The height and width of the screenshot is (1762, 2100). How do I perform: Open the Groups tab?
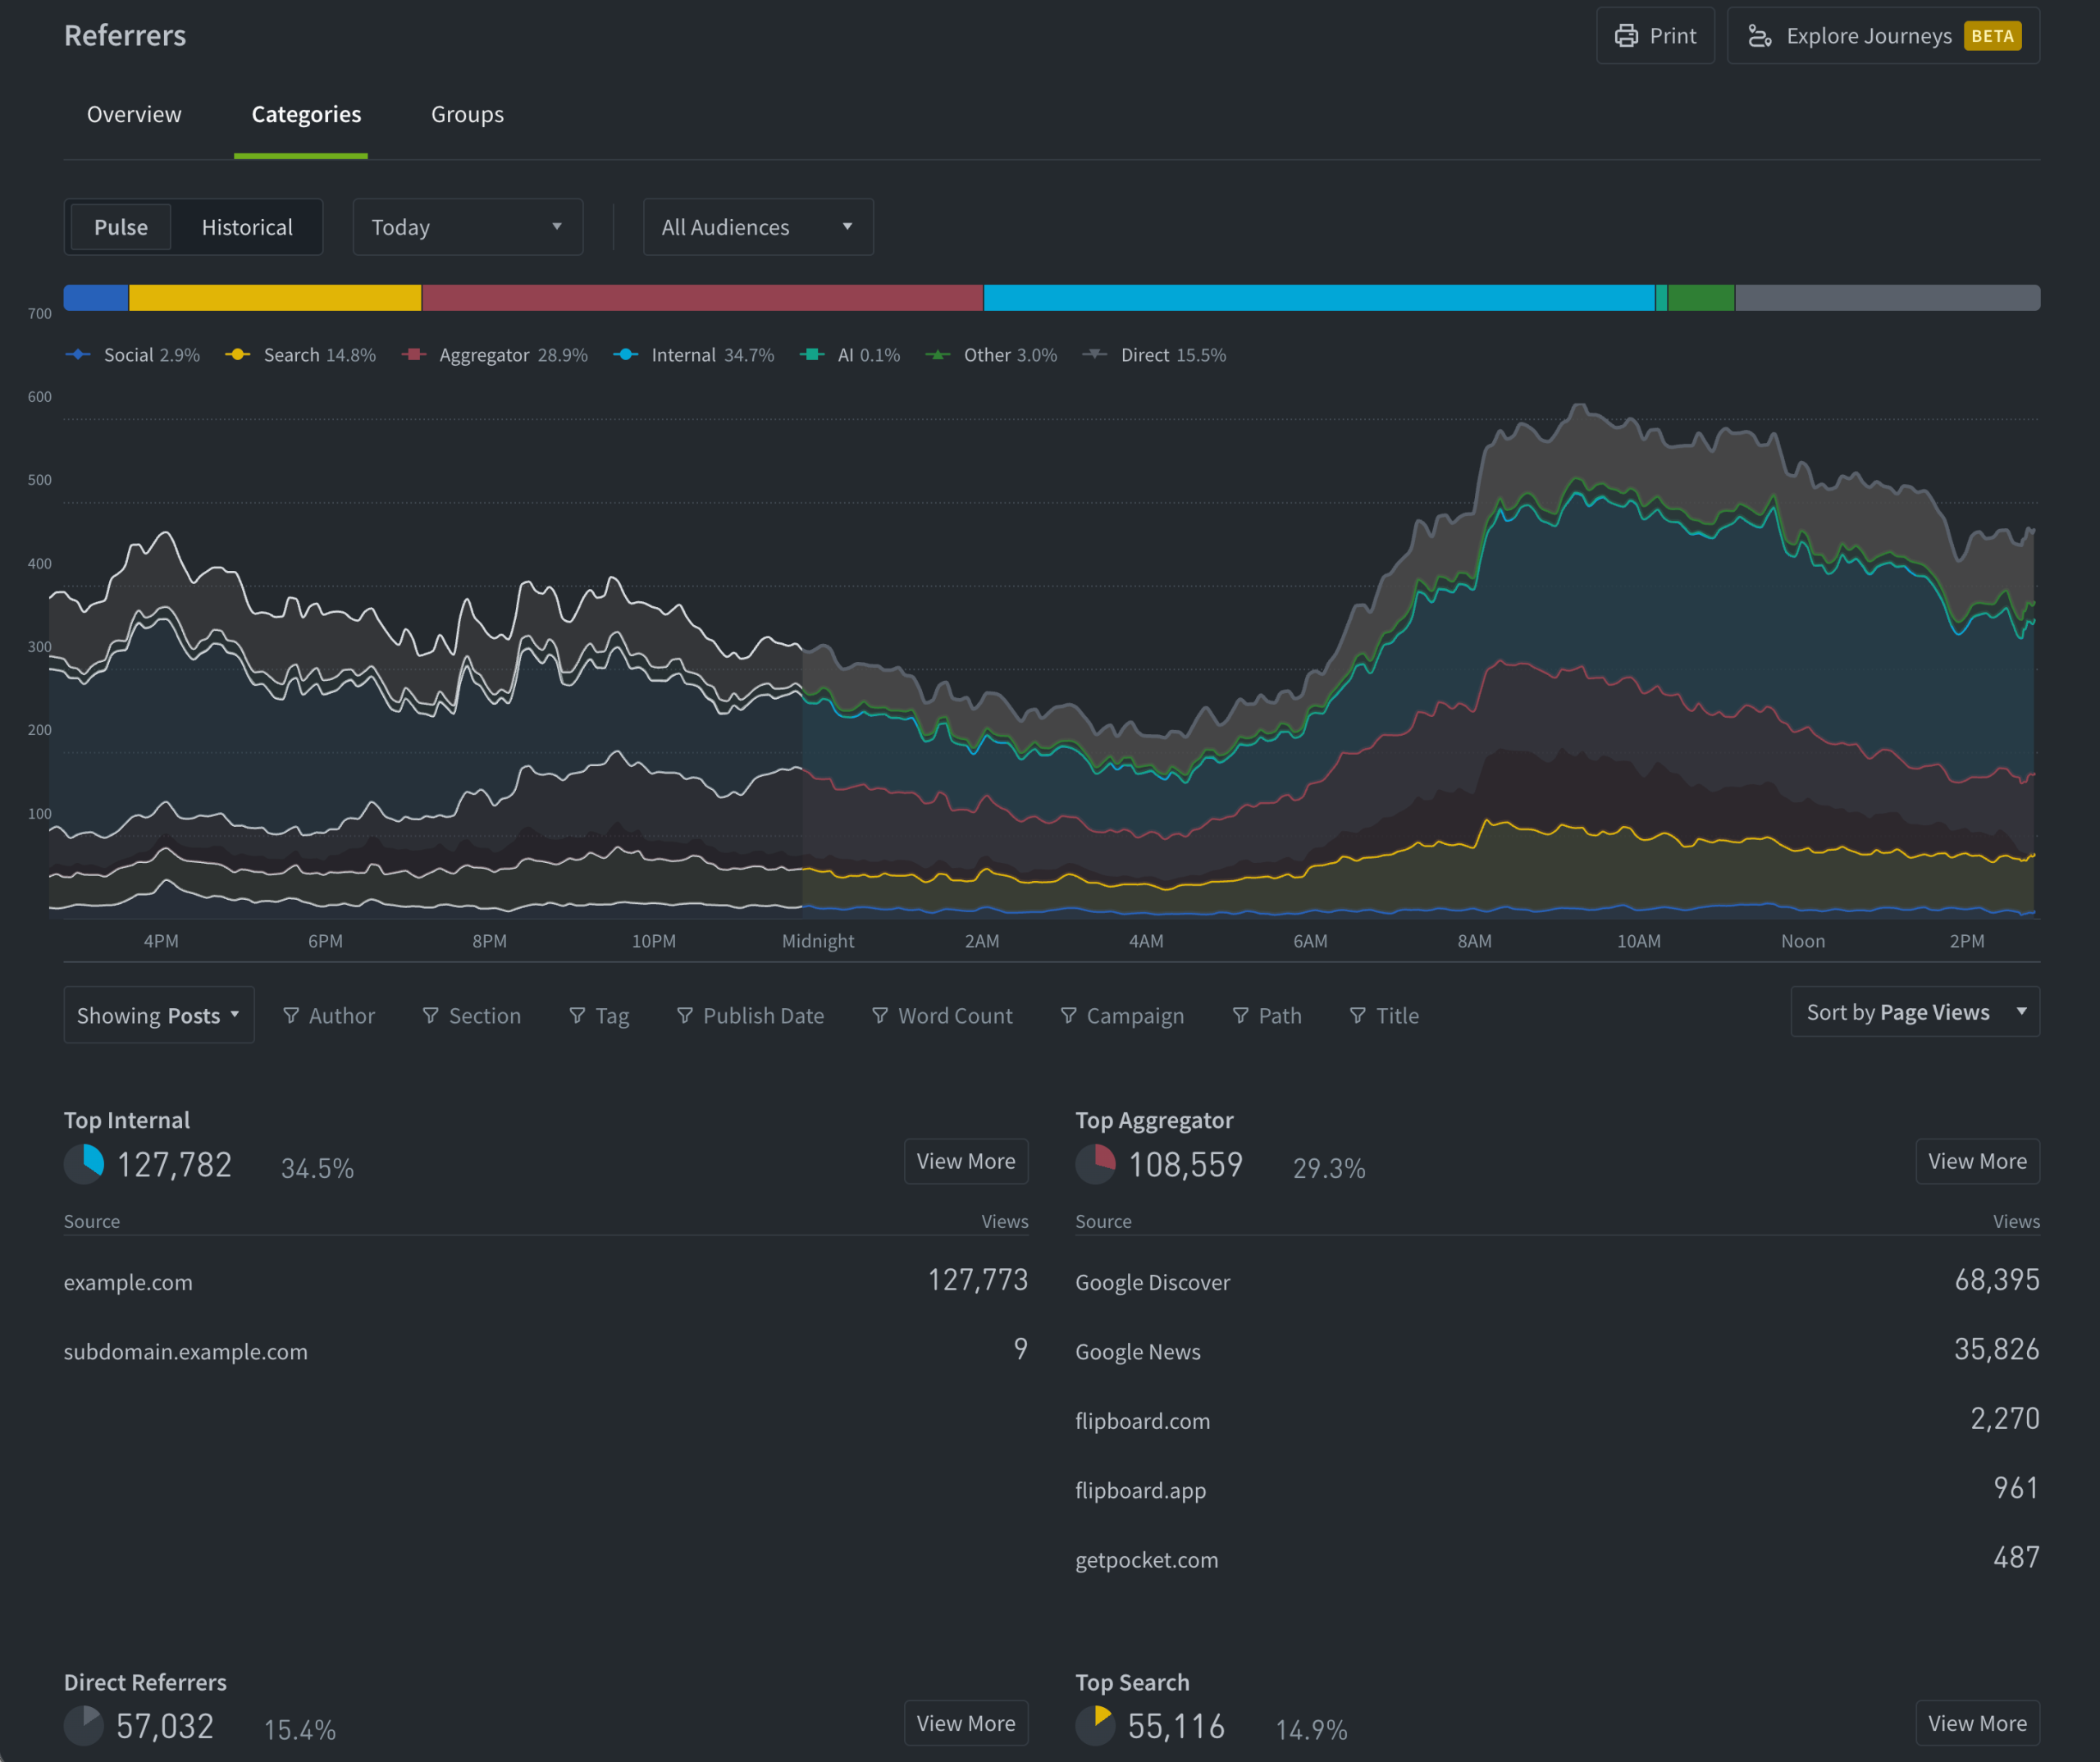(467, 115)
